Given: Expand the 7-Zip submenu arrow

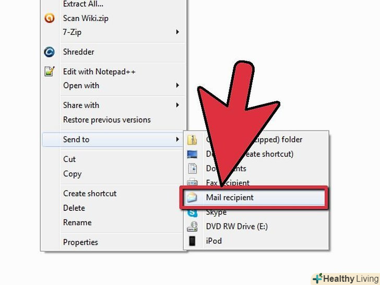Looking at the screenshot, I should (x=177, y=32).
